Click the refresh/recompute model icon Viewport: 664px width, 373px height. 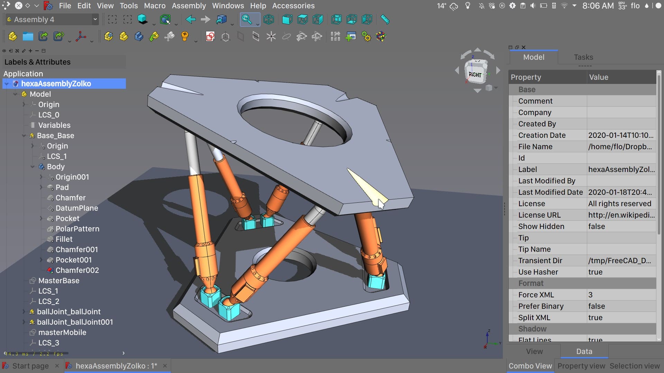click(367, 37)
